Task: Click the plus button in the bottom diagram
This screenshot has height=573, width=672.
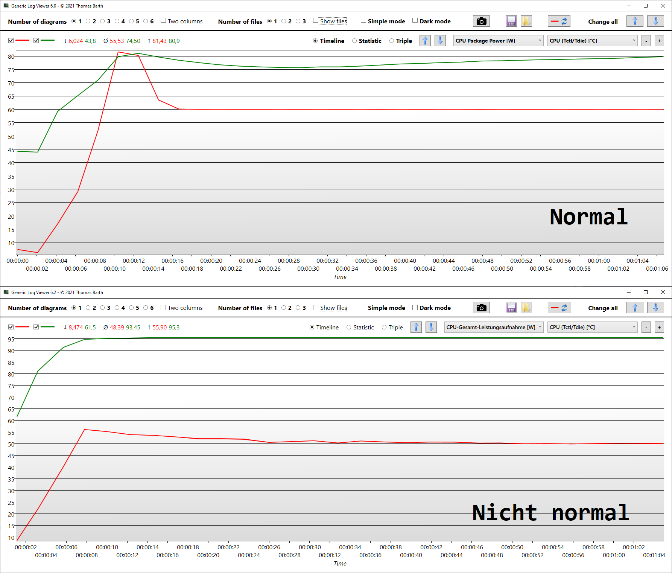Action: pyautogui.click(x=659, y=327)
